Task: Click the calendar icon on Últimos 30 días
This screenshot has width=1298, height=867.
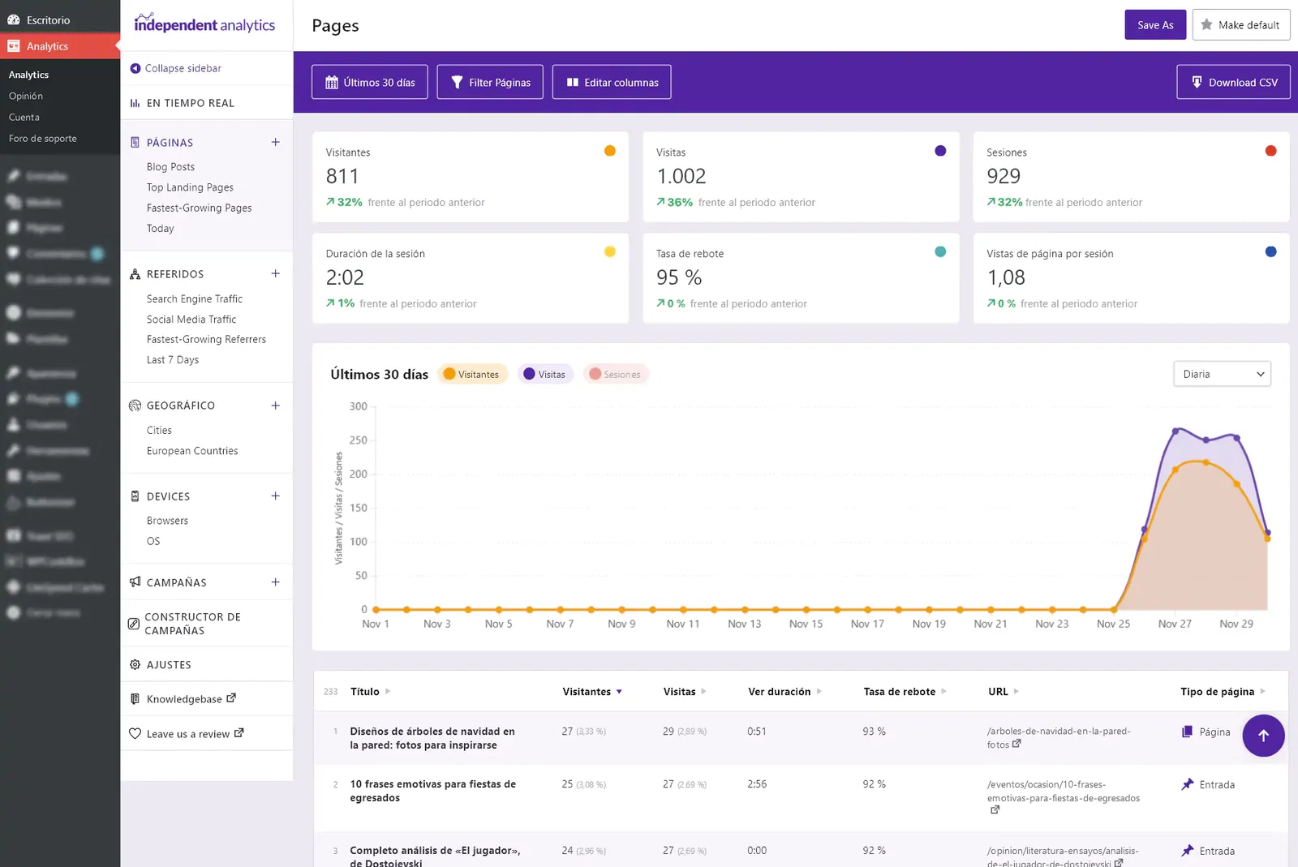Action: tap(332, 82)
